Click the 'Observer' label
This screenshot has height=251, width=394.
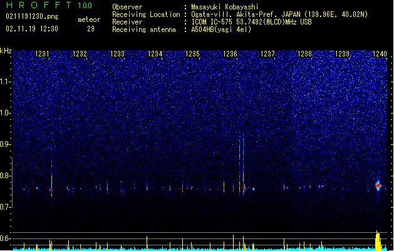click(127, 7)
